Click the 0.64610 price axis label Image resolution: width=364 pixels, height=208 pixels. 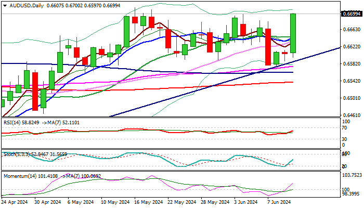click(x=352, y=115)
